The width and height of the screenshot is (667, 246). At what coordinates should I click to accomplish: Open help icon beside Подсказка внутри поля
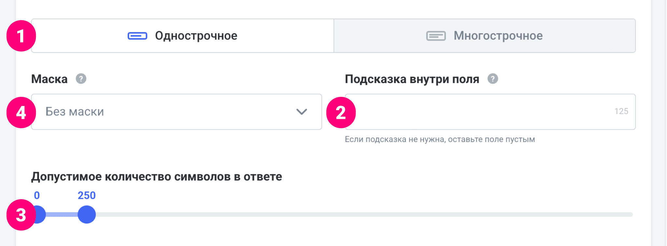492,79
